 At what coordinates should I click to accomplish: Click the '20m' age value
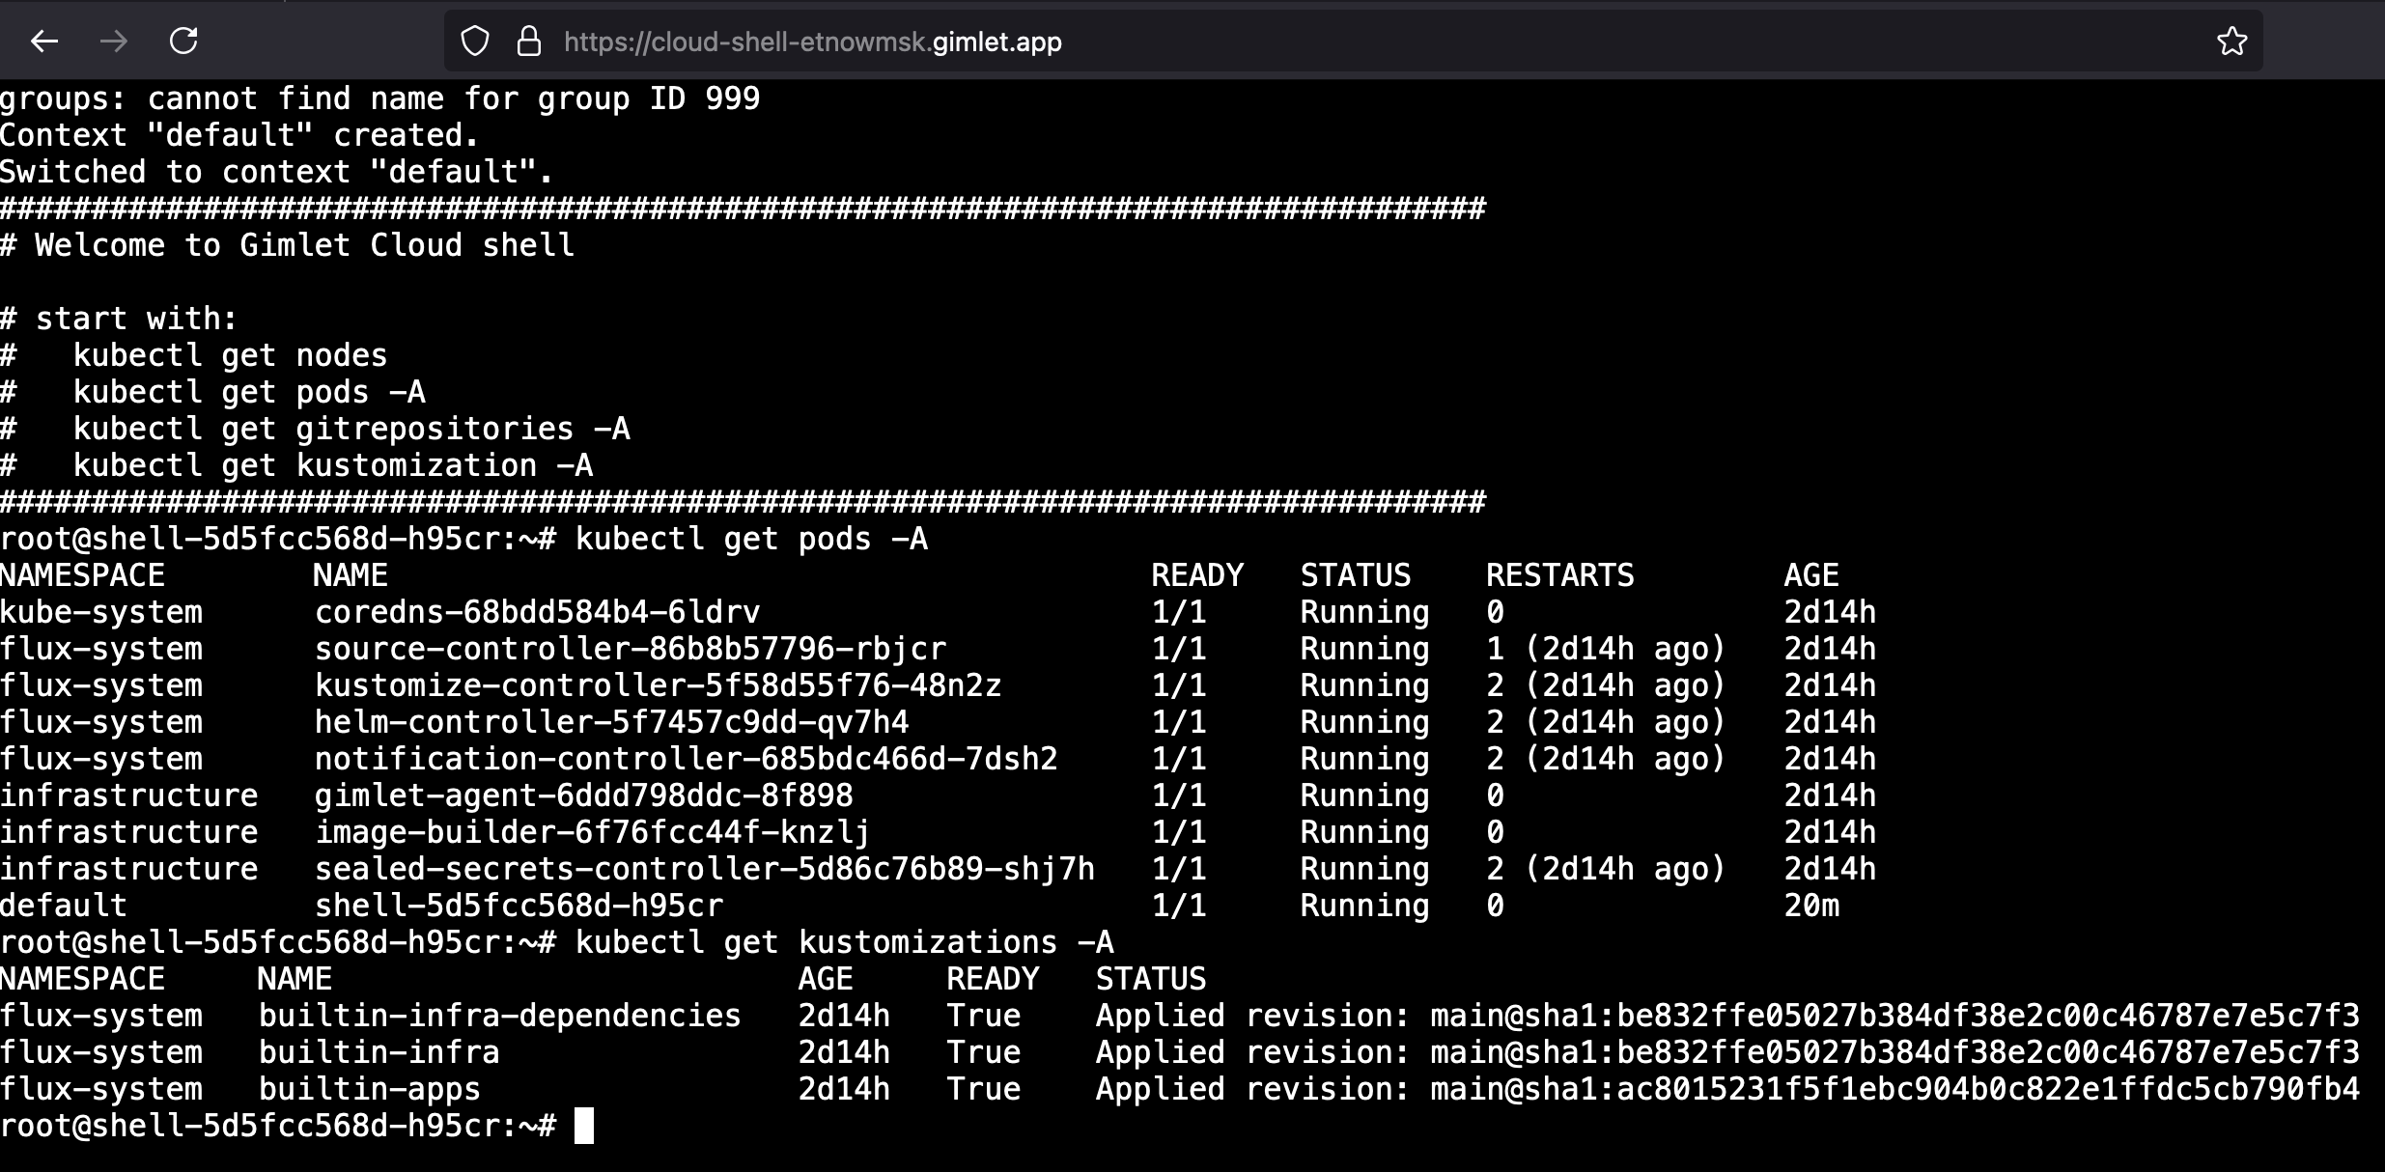click(x=1811, y=906)
